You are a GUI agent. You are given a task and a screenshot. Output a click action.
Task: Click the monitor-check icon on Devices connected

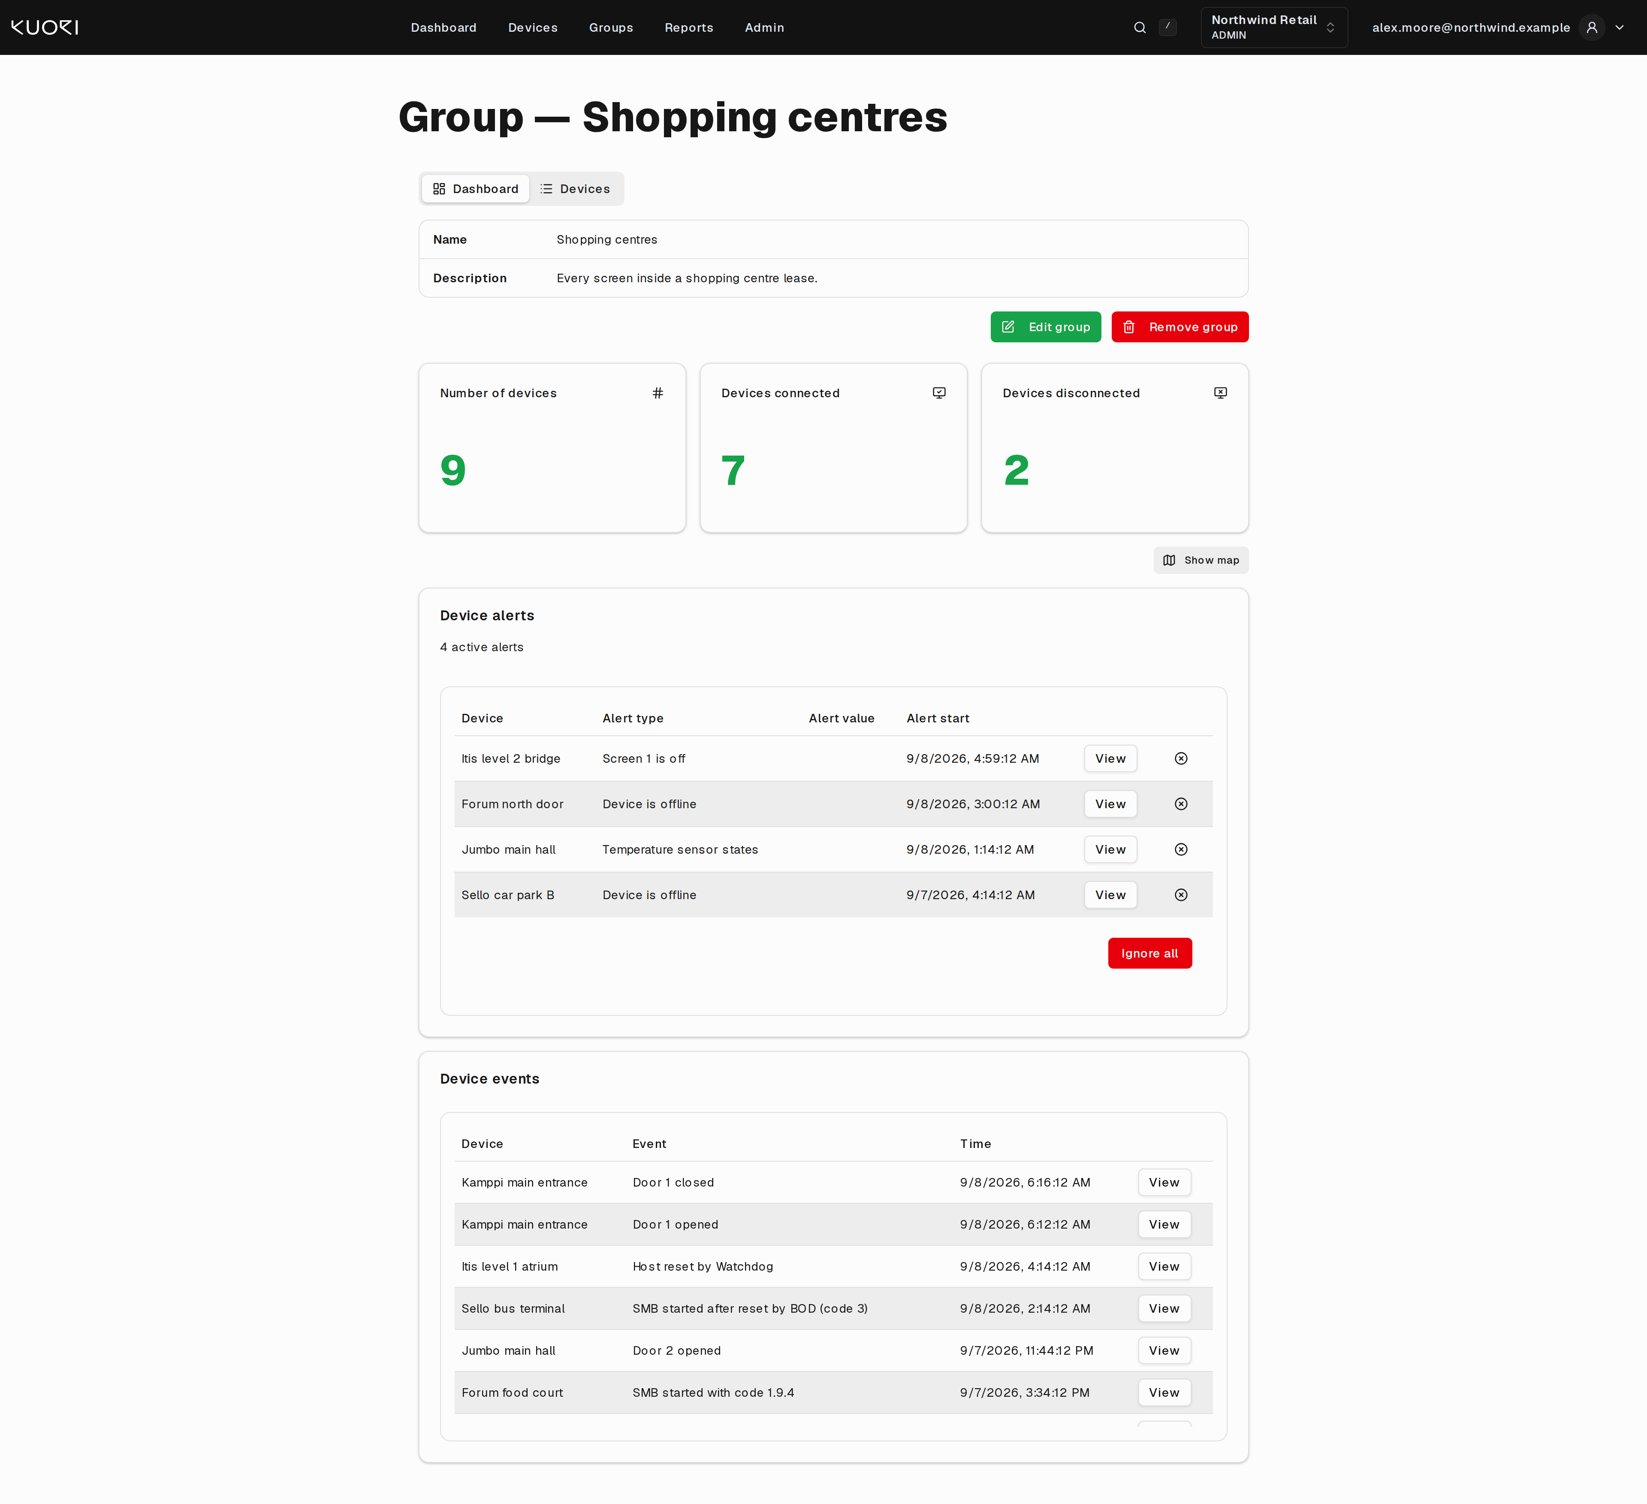(939, 393)
